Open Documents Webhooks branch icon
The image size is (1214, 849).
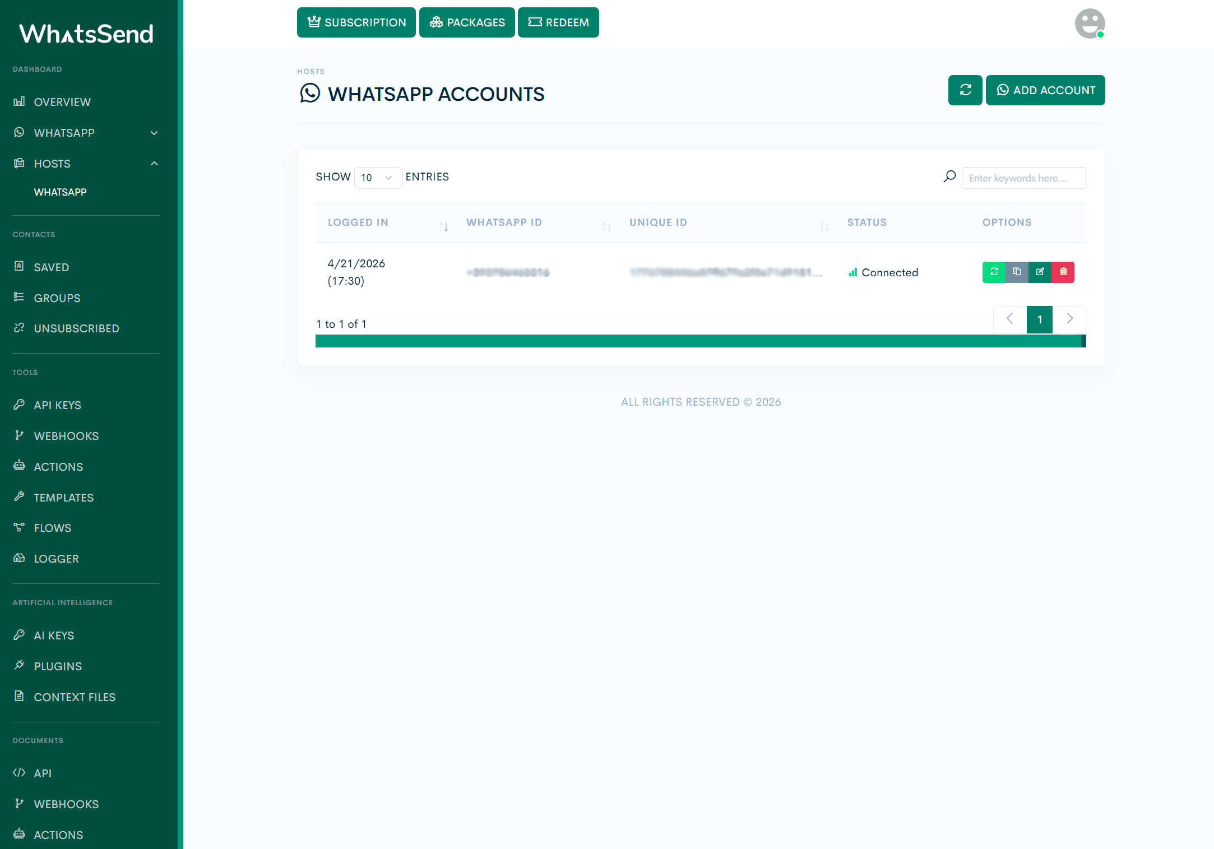click(x=19, y=803)
